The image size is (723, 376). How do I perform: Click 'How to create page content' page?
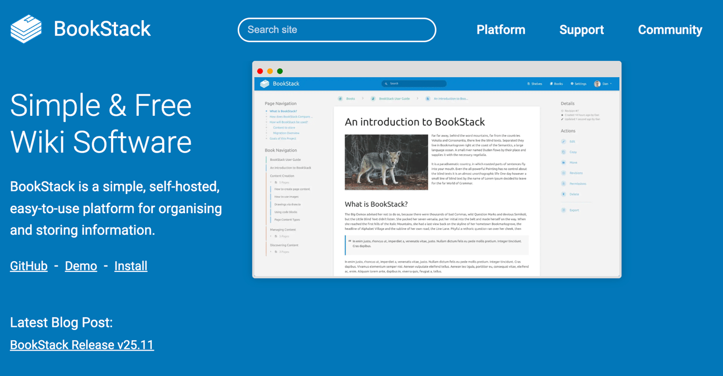[292, 189]
